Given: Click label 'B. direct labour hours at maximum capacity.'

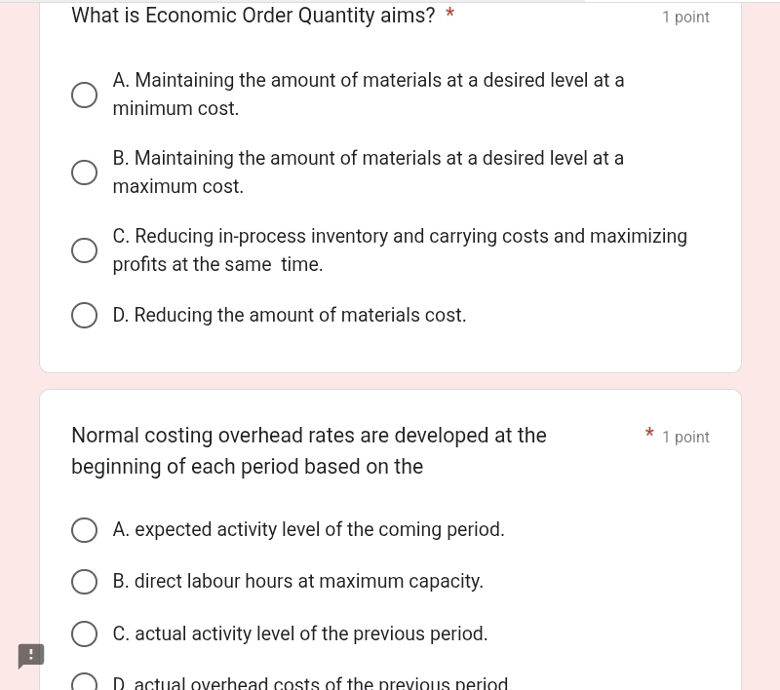Looking at the screenshot, I should pyautogui.click(x=298, y=582).
